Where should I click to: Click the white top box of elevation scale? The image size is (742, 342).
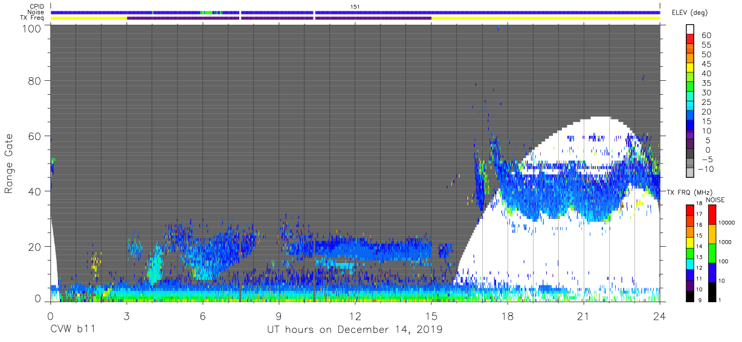(691, 30)
